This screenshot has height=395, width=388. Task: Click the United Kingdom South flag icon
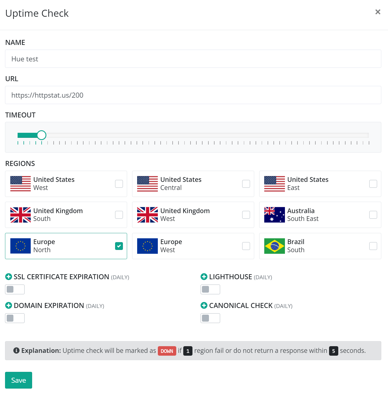(20, 215)
